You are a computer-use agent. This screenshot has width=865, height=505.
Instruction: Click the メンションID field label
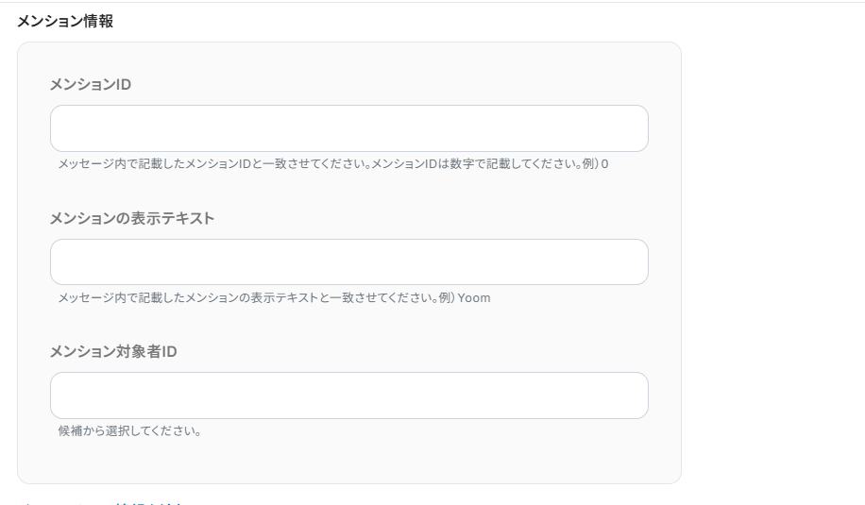90,85
